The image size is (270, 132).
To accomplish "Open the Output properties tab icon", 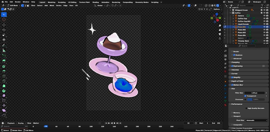I will click(x=225, y=60).
